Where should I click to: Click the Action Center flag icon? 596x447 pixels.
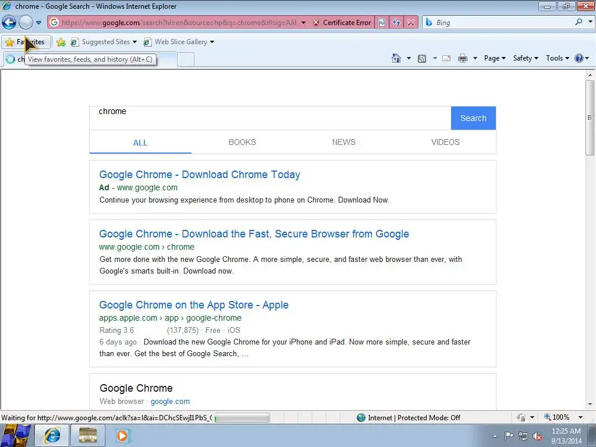509,436
